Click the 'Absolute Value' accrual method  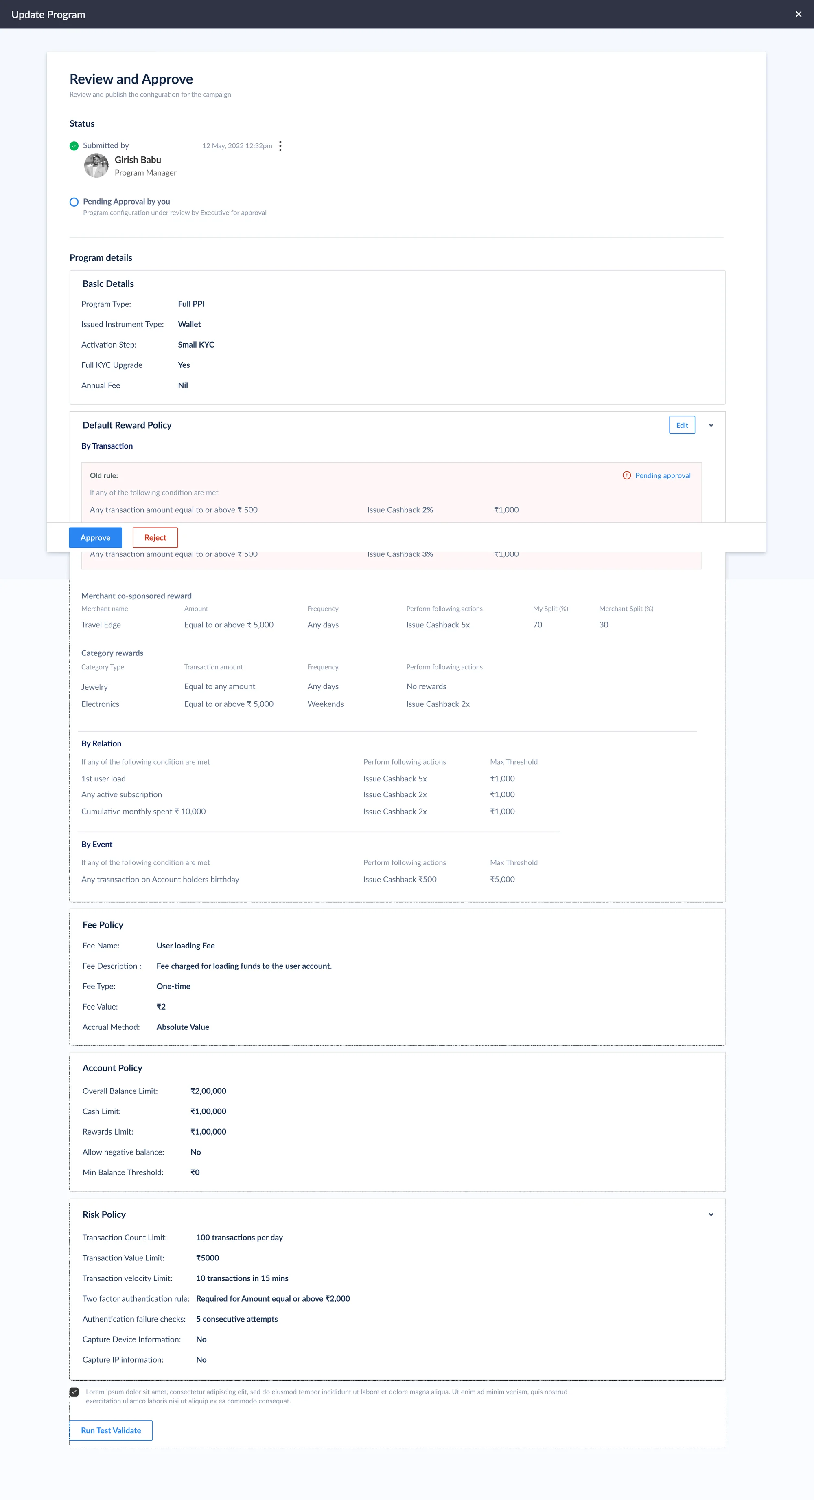pos(183,1027)
